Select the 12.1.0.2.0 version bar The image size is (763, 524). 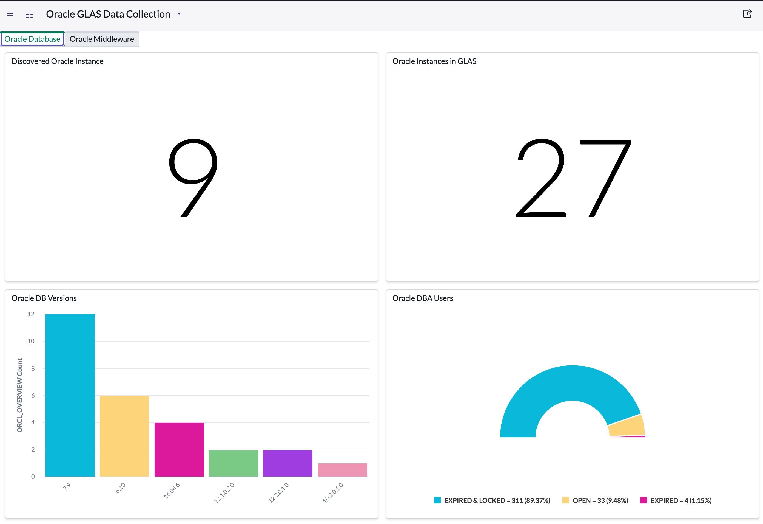click(234, 463)
